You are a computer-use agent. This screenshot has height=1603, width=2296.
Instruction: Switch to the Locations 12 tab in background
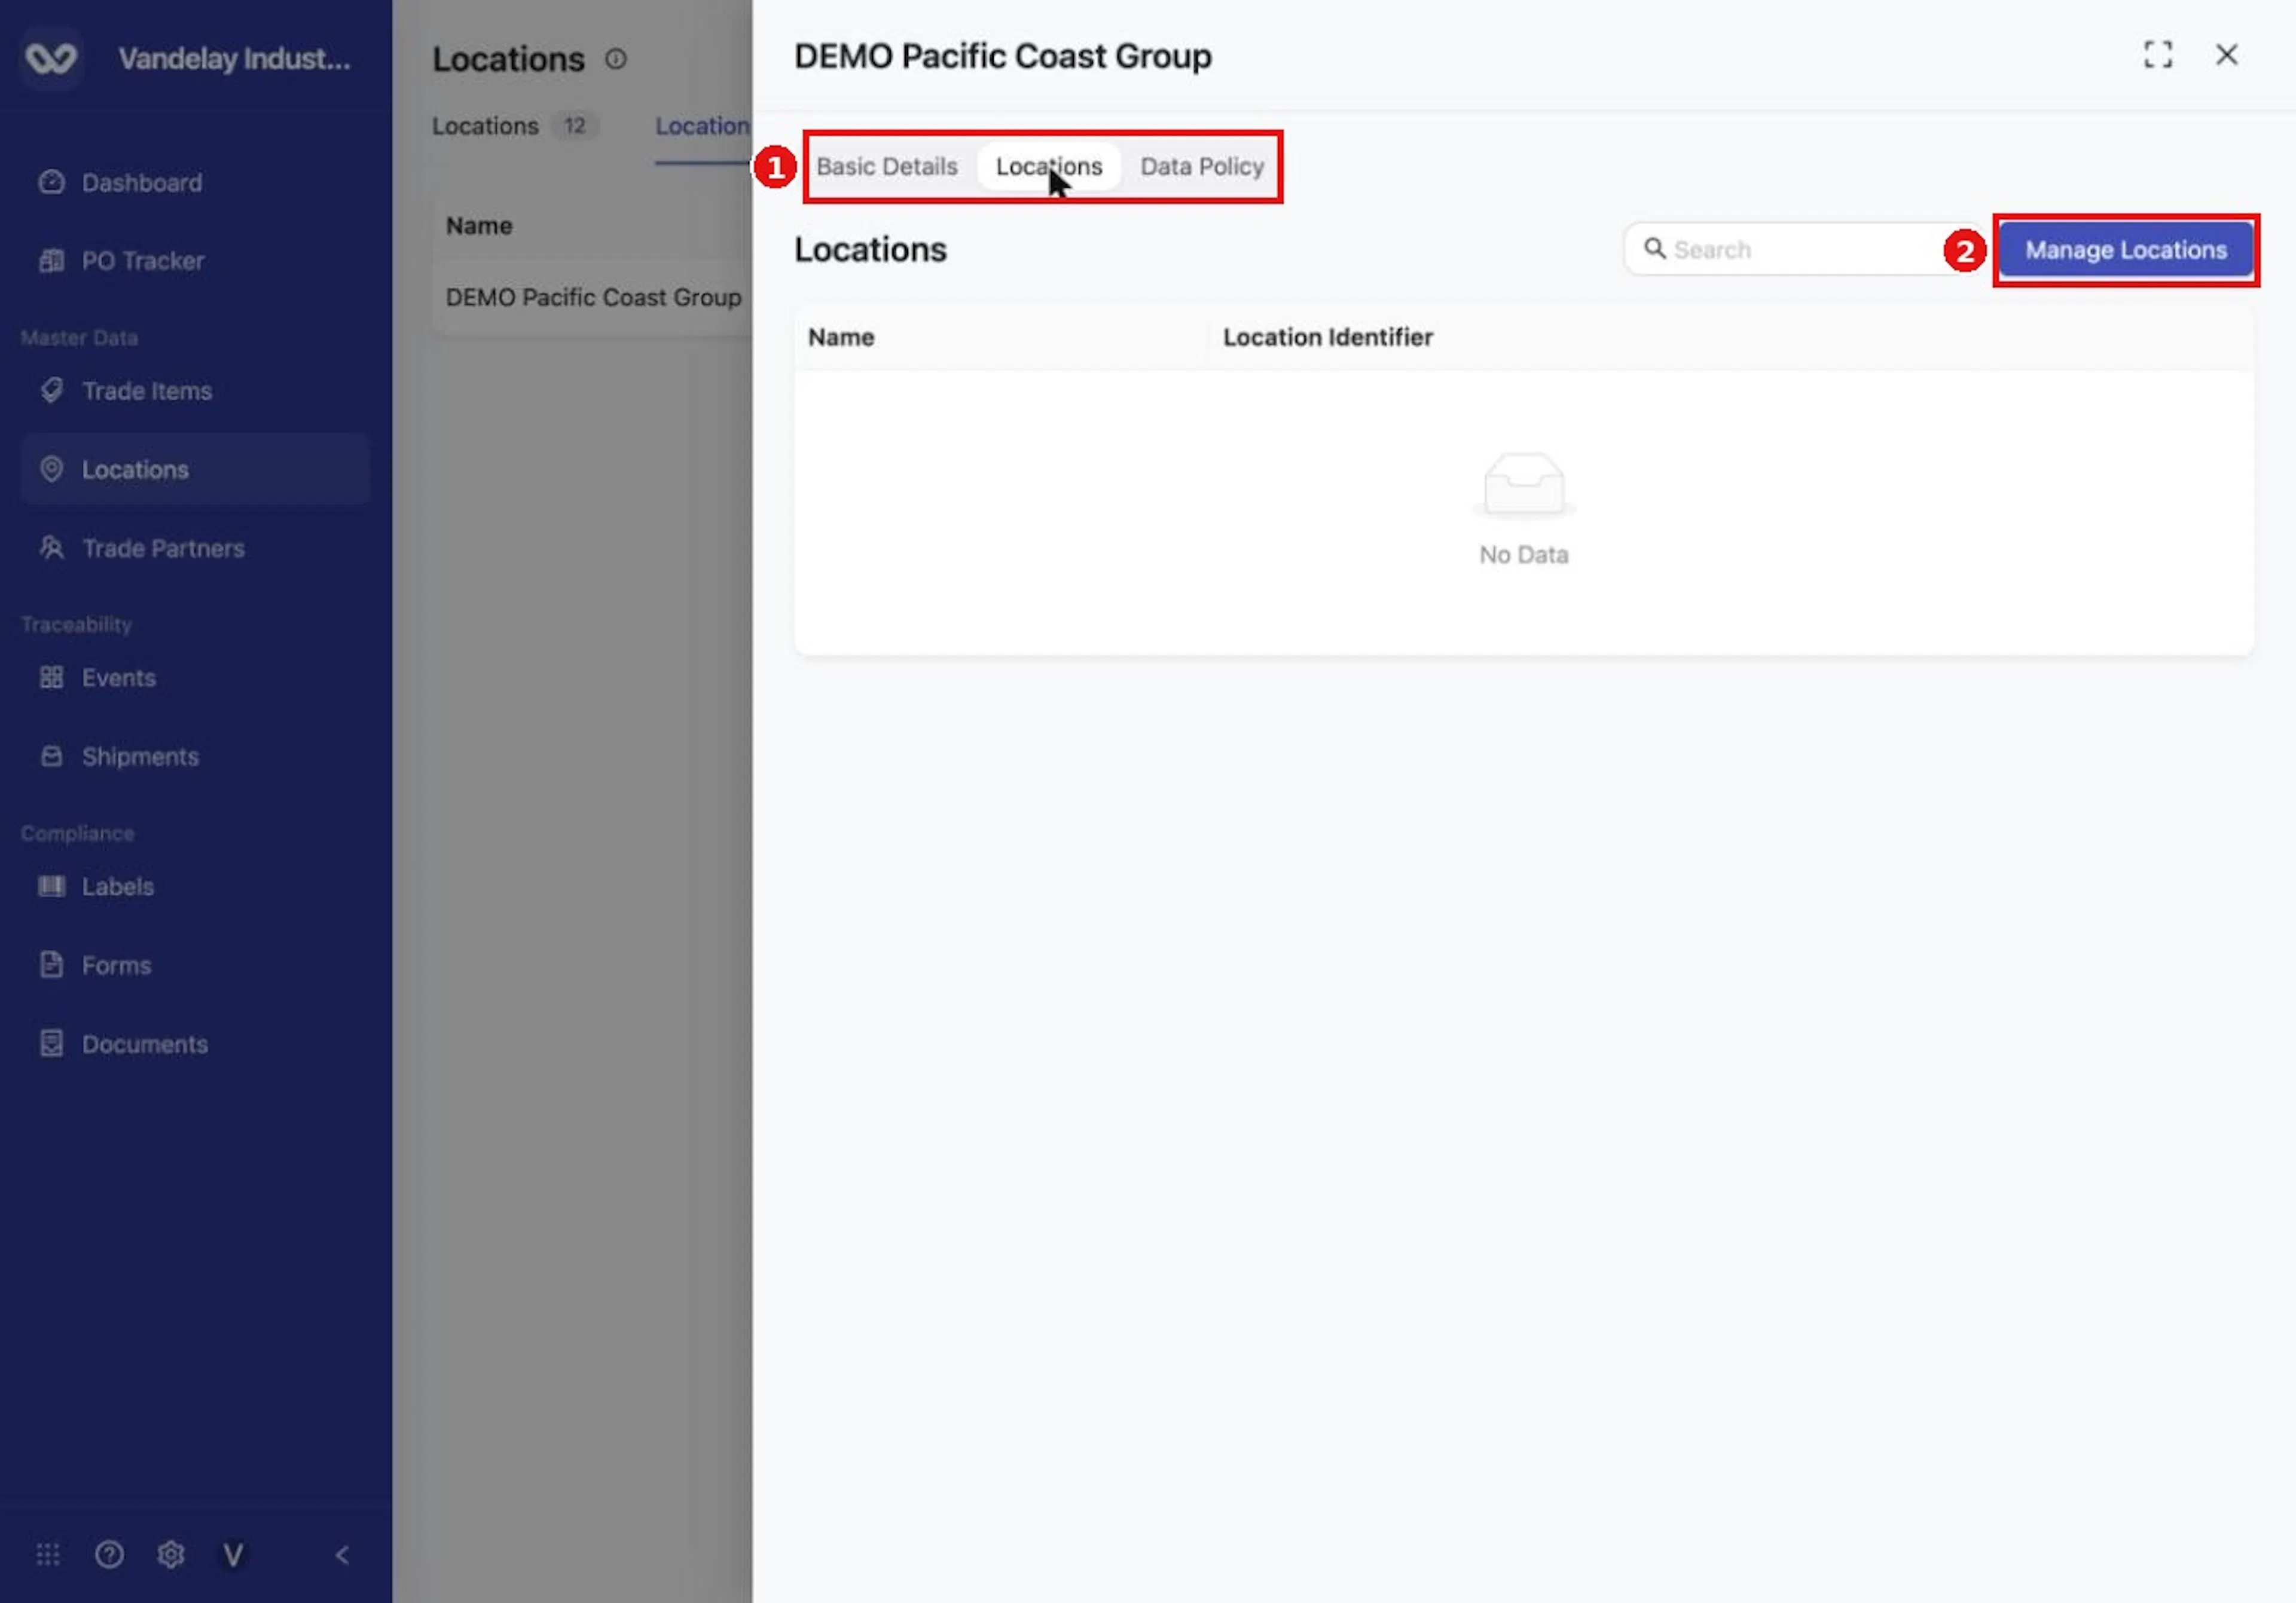coord(515,126)
